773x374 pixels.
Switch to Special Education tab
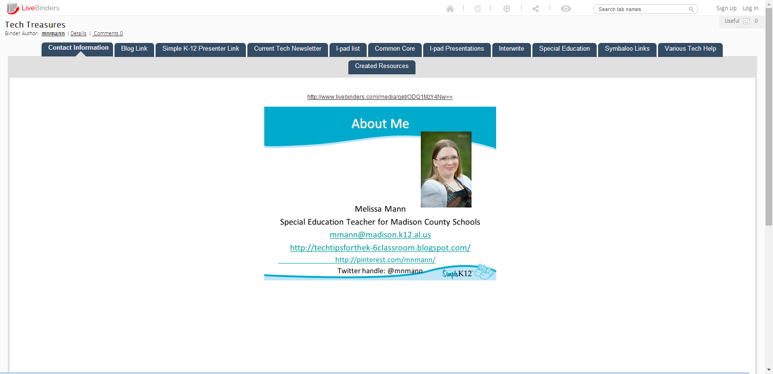tap(564, 50)
